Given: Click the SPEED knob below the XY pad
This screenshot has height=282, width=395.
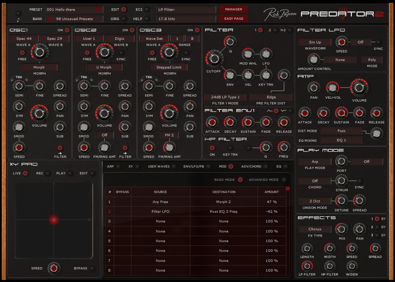Looking at the screenshot, I should (54, 268).
